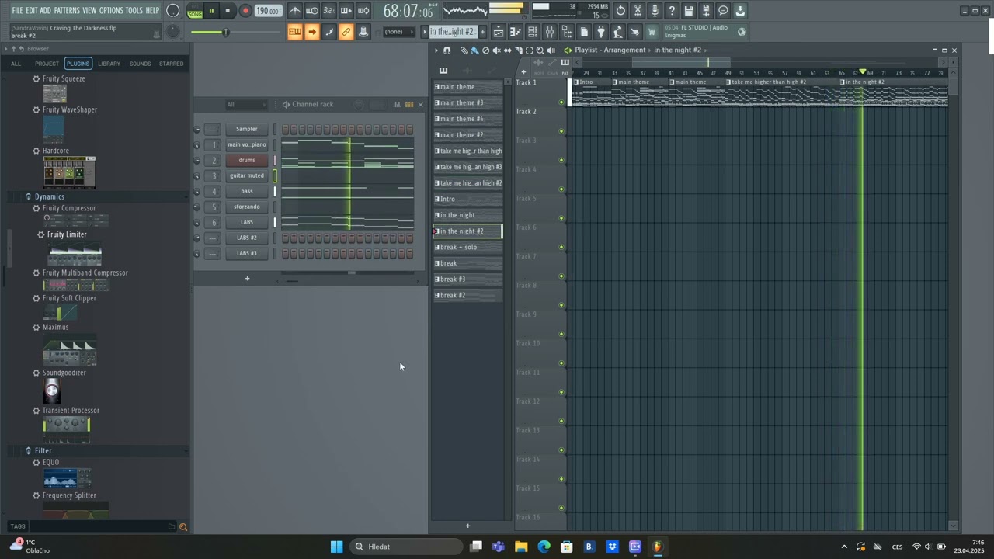Switch to the LIBRARY browser tab
Screen dimensions: 994x559
pyautogui.click(x=109, y=64)
